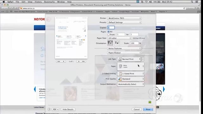Select the All pages radio button

pyautogui.click(x=108, y=32)
